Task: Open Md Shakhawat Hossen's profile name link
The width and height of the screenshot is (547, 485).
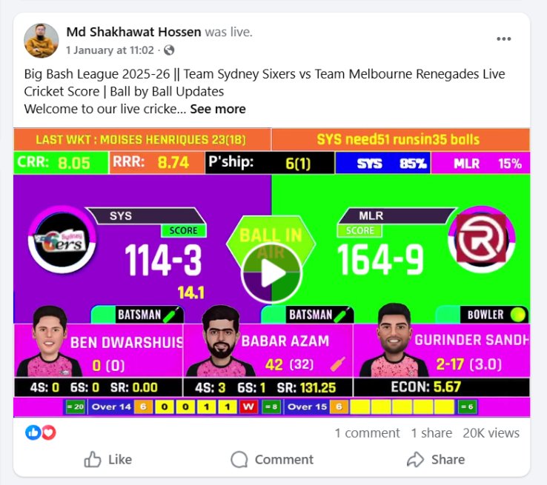Action: click(133, 32)
